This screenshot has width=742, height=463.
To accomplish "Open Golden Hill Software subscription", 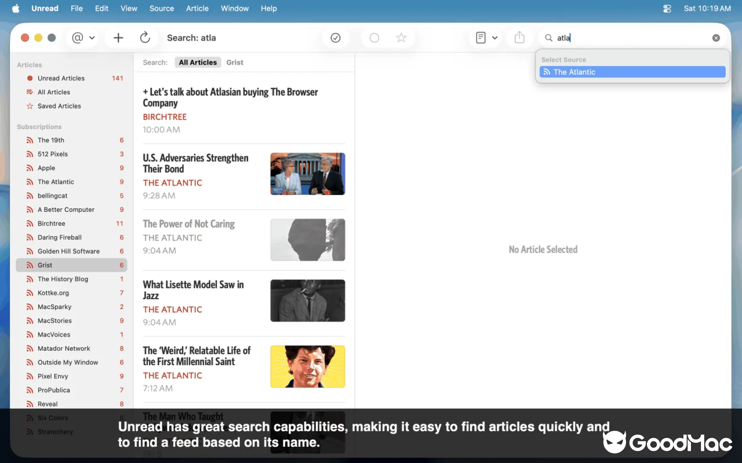I will tap(71, 251).
